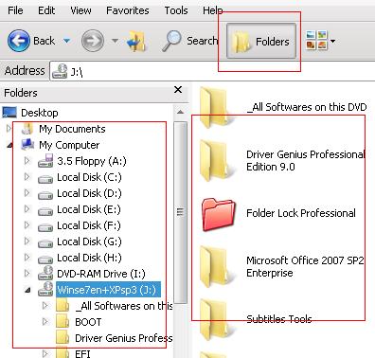
Task: Close the Folders pane with X
Action: click(x=178, y=90)
